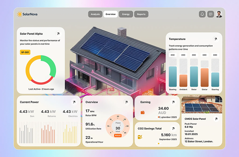Click the 4.43 kW value above Returns

[49, 112]
